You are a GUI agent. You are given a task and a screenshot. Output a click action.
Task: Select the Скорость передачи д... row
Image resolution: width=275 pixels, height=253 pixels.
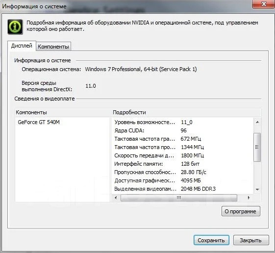pyautogui.click(x=182, y=155)
